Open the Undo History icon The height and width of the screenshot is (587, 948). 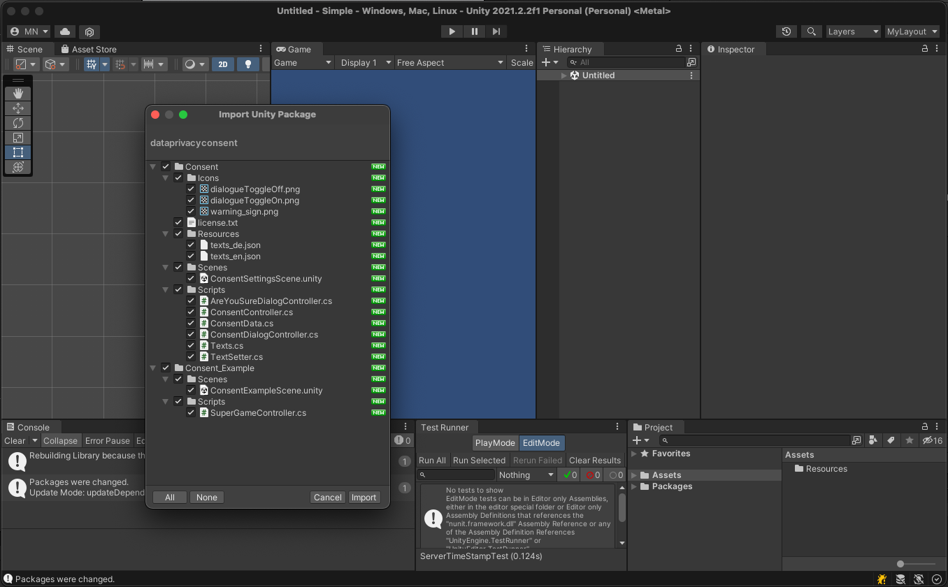click(x=787, y=31)
